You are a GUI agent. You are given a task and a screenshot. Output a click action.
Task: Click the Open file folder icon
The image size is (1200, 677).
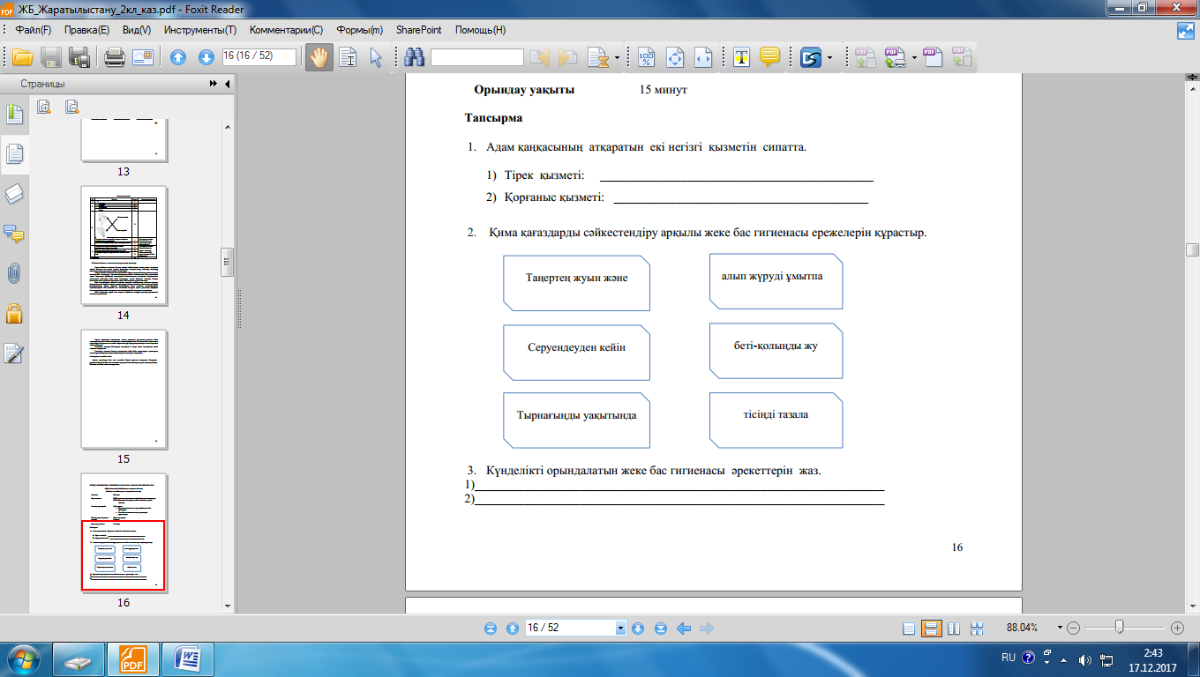pyautogui.click(x=22, y=58)
